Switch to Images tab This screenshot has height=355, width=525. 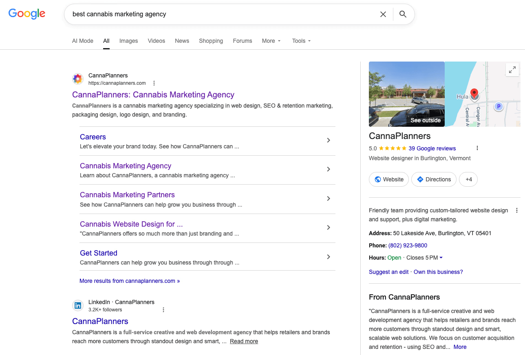129,41
